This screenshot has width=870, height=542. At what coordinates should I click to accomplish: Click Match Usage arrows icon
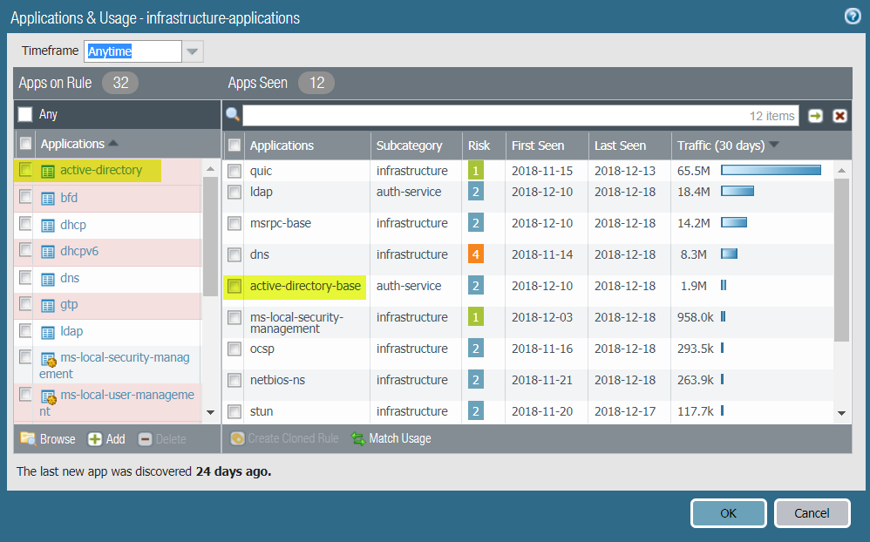point(357,438)
